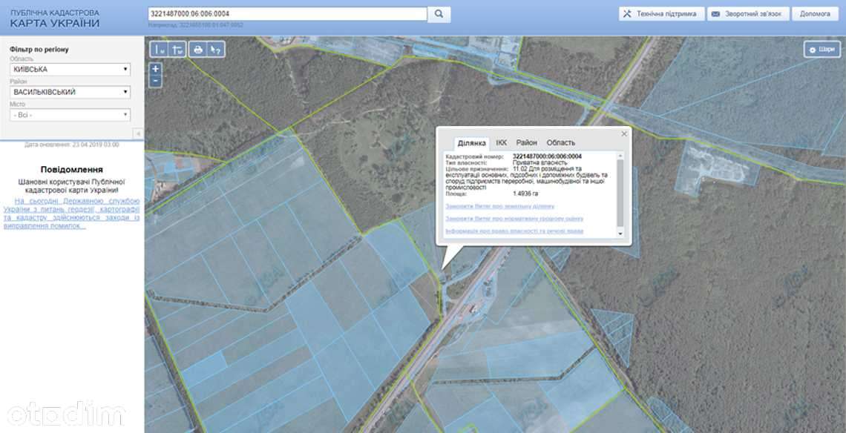Select the area measurement tool
This screenshot has height=433, width=846.
pyautogui.click(x=177, y=50)
